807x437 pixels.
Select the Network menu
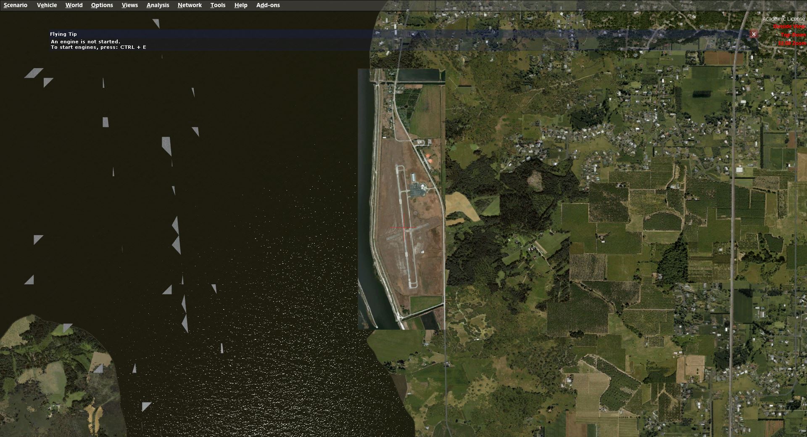click(190, 5)
